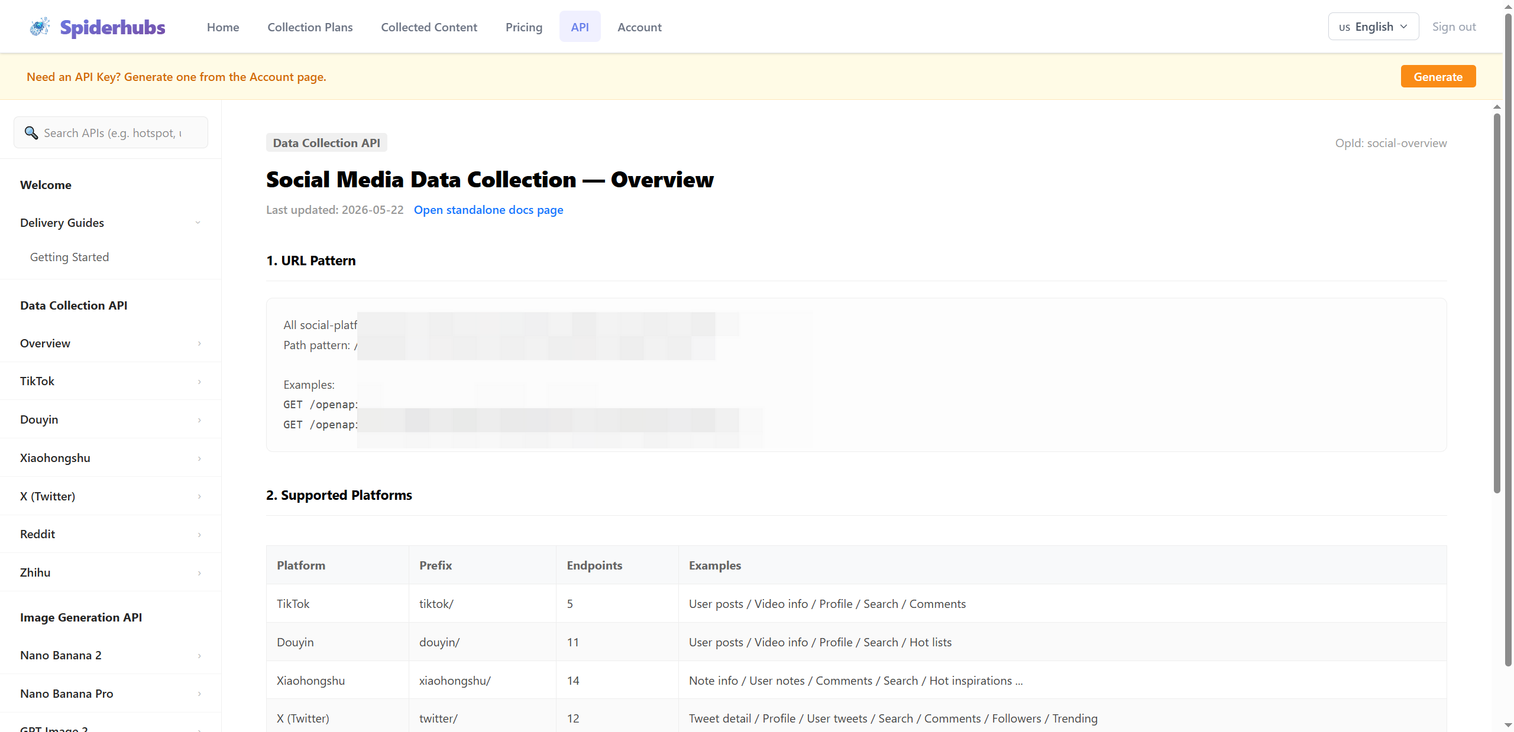
Task: Open TikTok in the sidebar
Action: tap(37, 381)
